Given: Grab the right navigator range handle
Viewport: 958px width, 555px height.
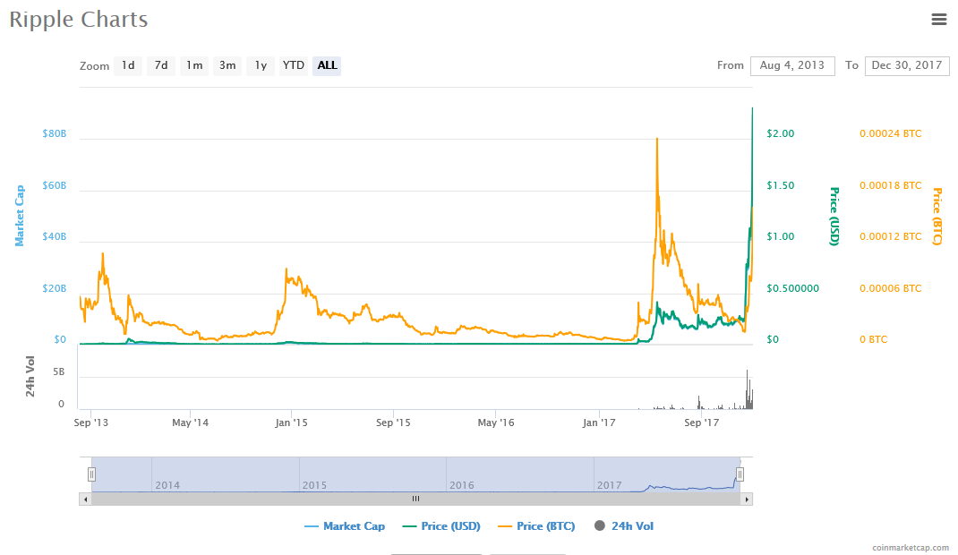Looking at the screenshot, I should pos(740,474).
